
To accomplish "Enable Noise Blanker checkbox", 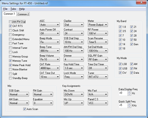I will tap(10, 69).
